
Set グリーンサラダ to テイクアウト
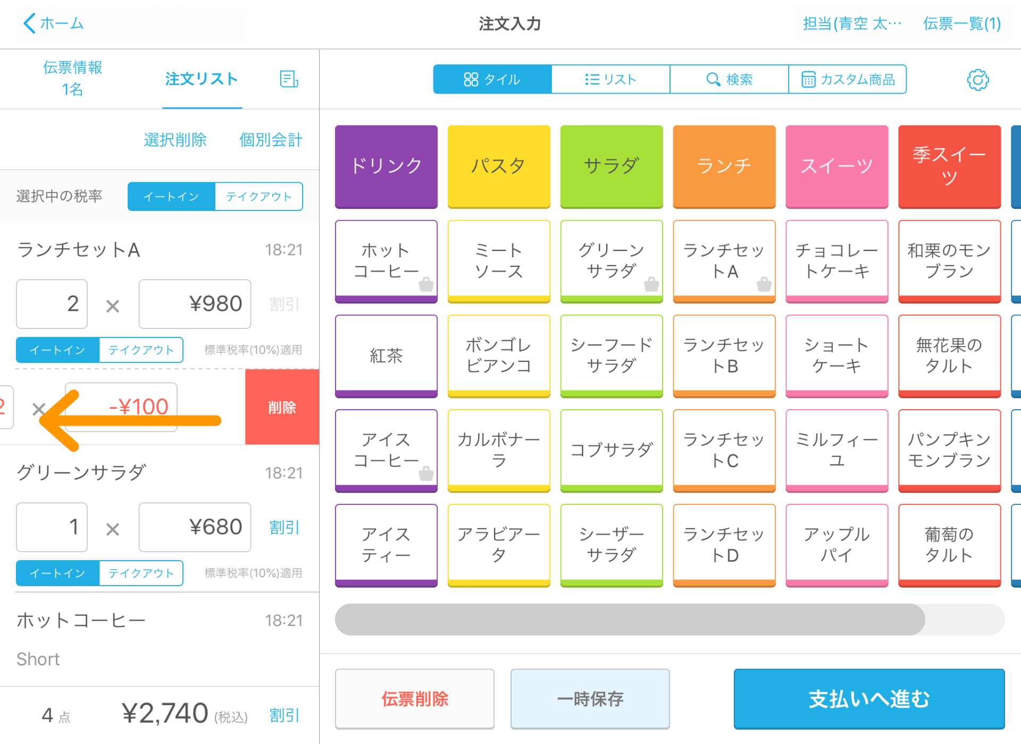[x=141, y=573]
